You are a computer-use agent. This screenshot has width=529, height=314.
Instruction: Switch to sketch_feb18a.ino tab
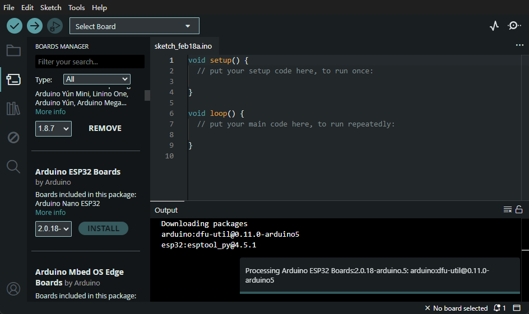tap(183, 46)
